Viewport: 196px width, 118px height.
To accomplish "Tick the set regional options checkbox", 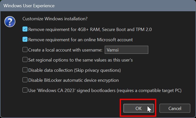I will (x=25, y=60).
